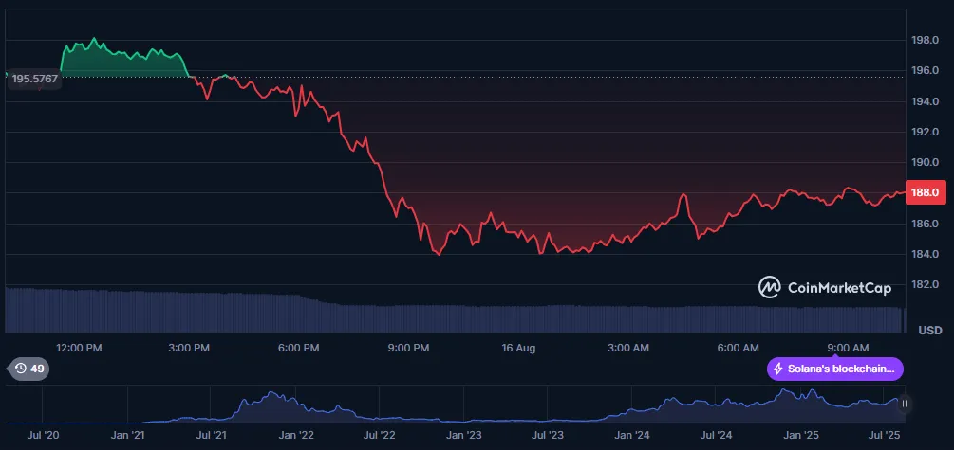Click the 184.0 price axis label
954x450 pixels.
point(925,254)
